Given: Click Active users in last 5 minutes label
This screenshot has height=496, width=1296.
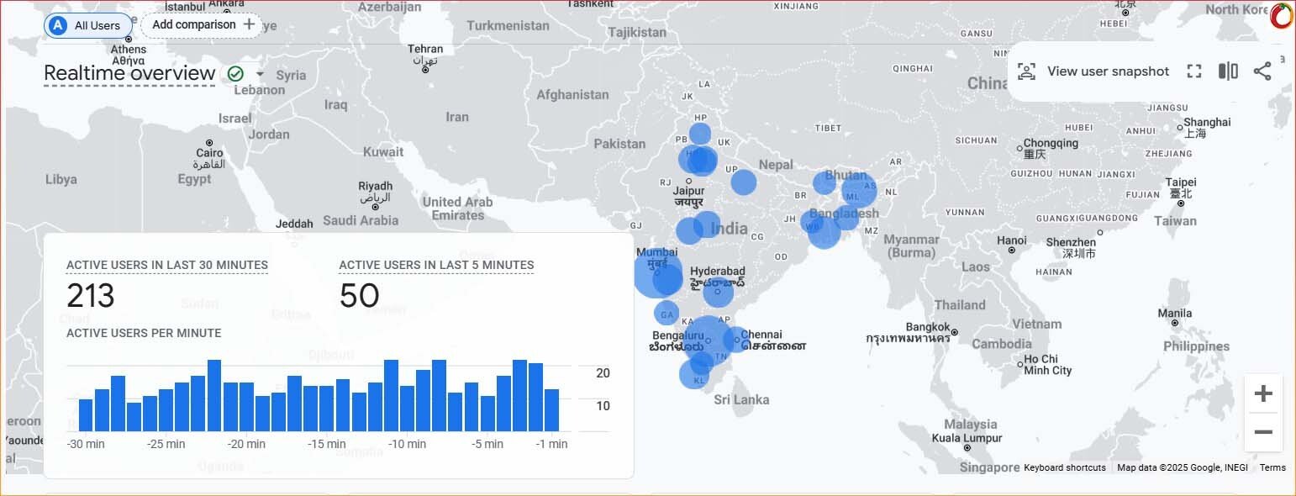Looking at the screenshot, I should point(436,265).
